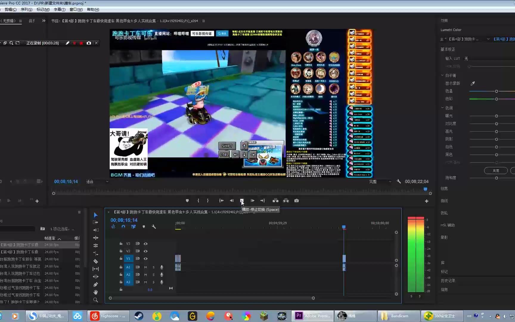Export frame with the camera icon
The image size is (515, 322).
tap(297, 201)
